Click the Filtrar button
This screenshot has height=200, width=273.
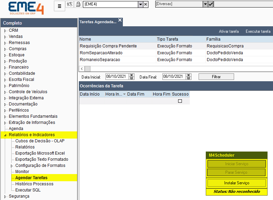(x=216, y=76)
